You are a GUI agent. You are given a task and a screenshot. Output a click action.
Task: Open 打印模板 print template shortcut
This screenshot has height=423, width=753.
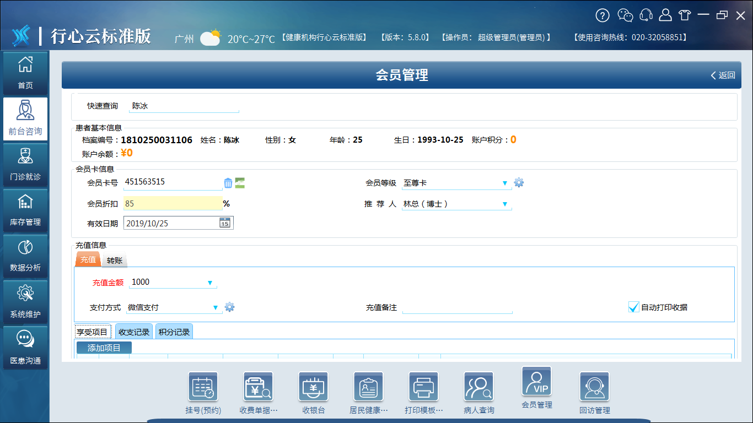click(423, 393)
